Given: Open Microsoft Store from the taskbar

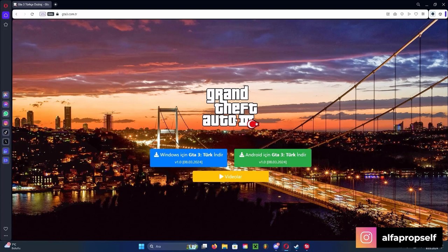Looking at the screenshot, I should coord(235,246).
